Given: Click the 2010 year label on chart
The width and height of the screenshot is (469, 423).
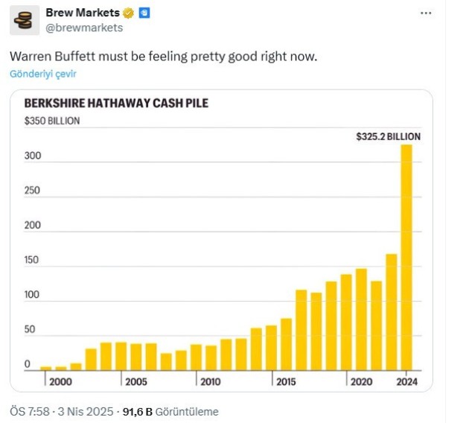Looking at the screenshot, I should point(211,381).
